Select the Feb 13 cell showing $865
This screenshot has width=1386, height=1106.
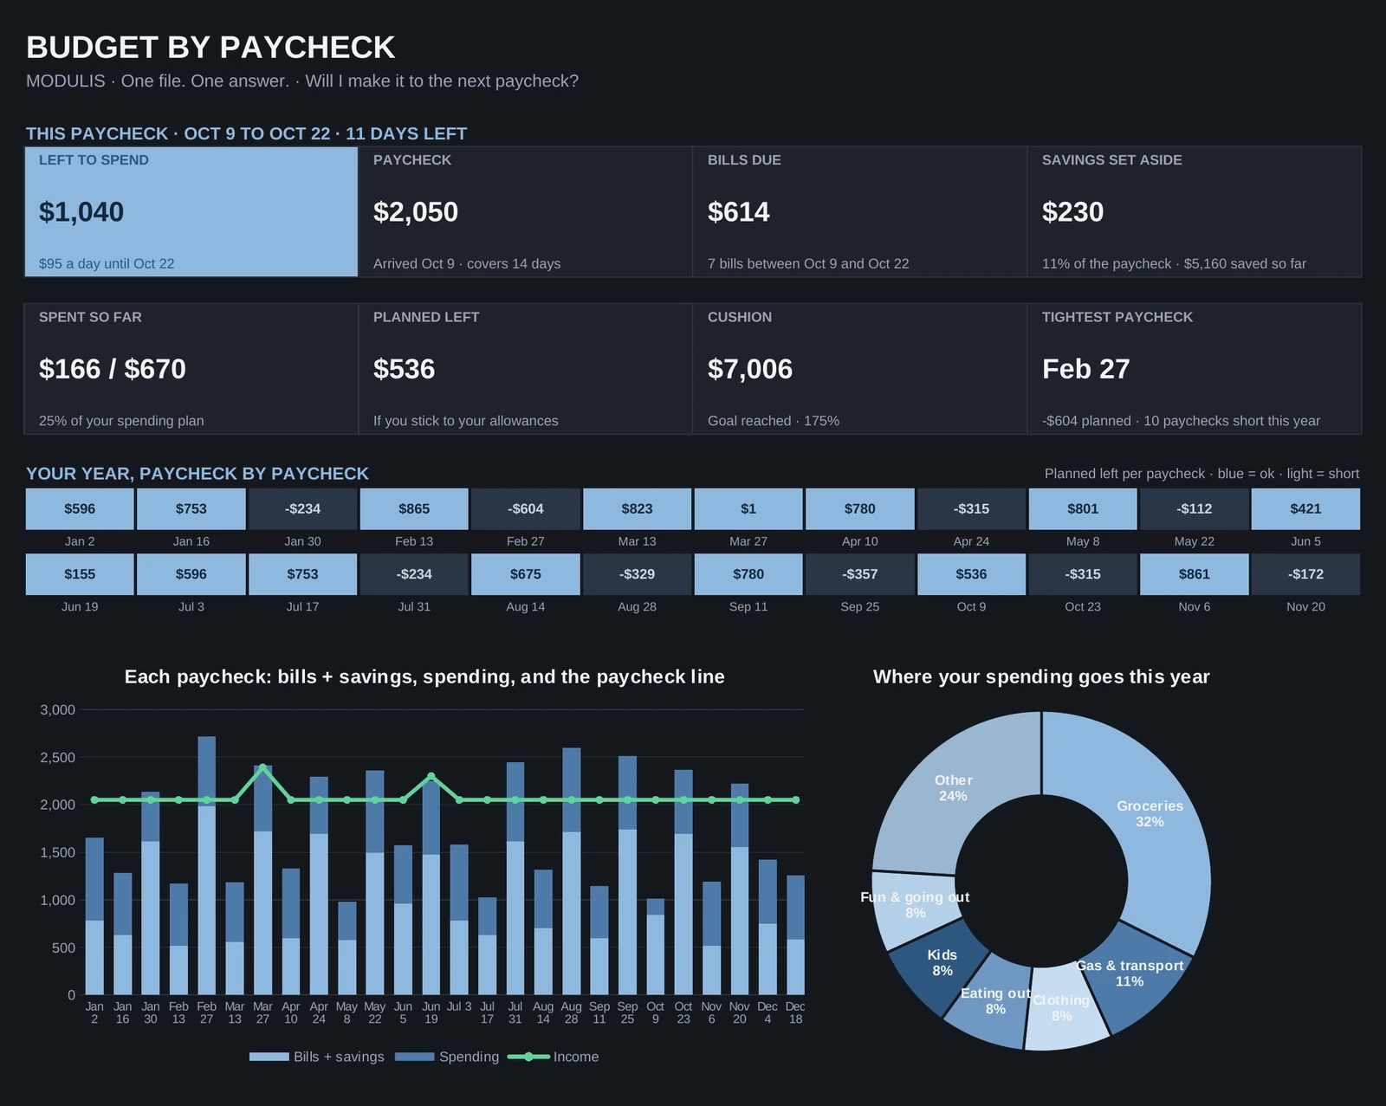[x=414, y=508]
